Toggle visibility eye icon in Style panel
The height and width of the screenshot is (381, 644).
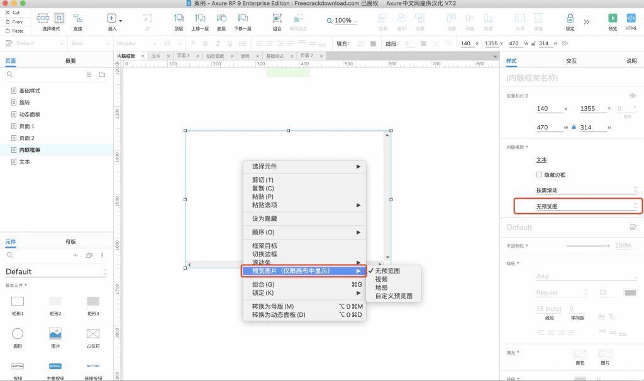[x=633, y=96]
